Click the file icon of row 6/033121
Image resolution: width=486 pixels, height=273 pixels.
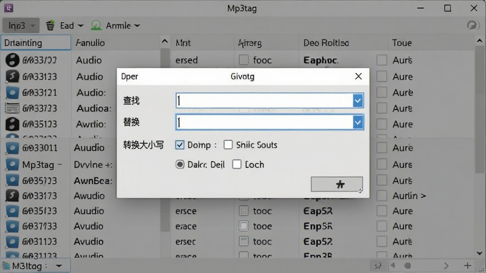tap(12, 92)
